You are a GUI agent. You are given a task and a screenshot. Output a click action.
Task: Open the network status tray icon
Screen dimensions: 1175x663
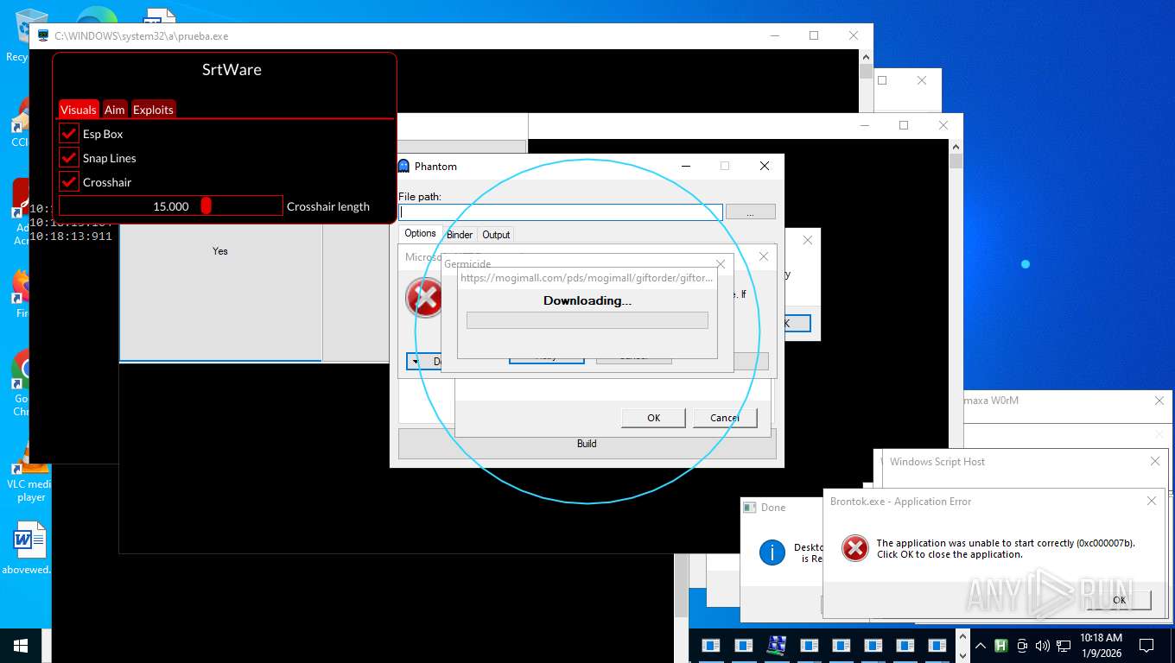pos(1063,646)
